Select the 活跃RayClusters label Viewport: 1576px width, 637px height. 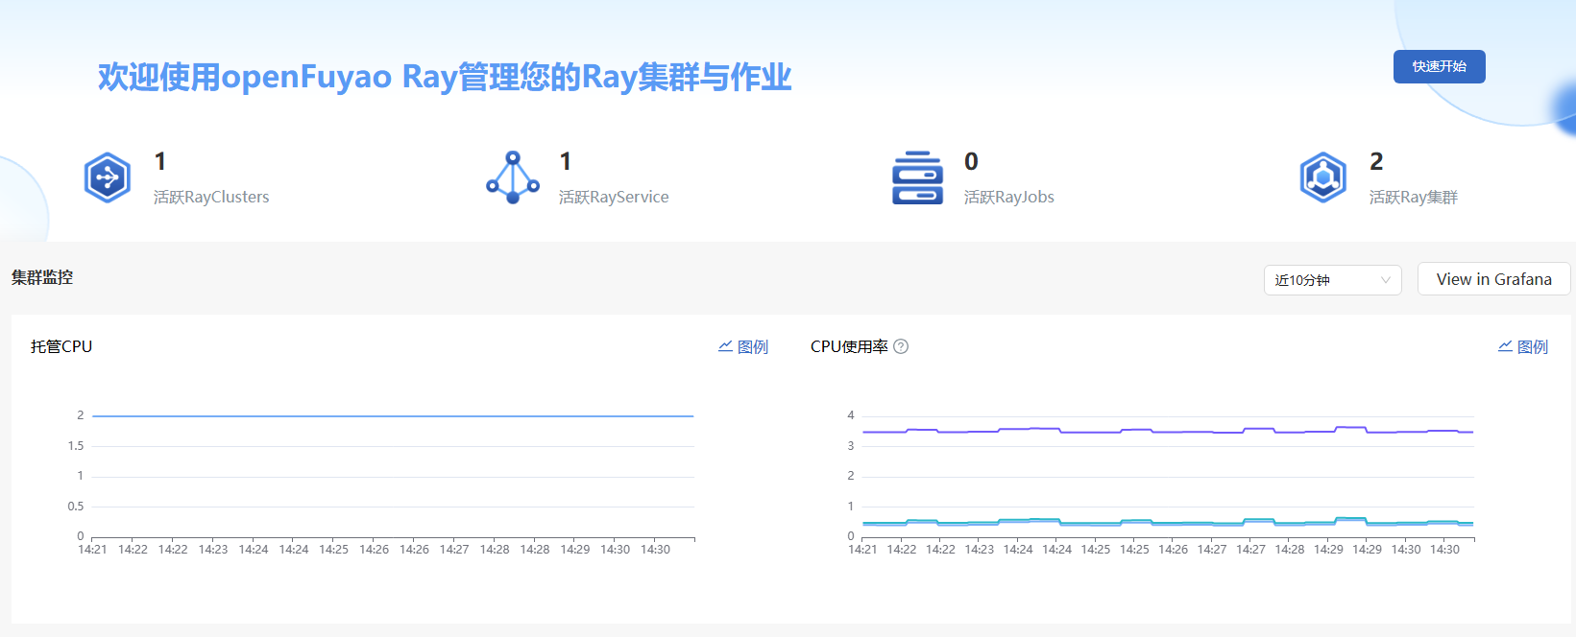coord(211,198)
